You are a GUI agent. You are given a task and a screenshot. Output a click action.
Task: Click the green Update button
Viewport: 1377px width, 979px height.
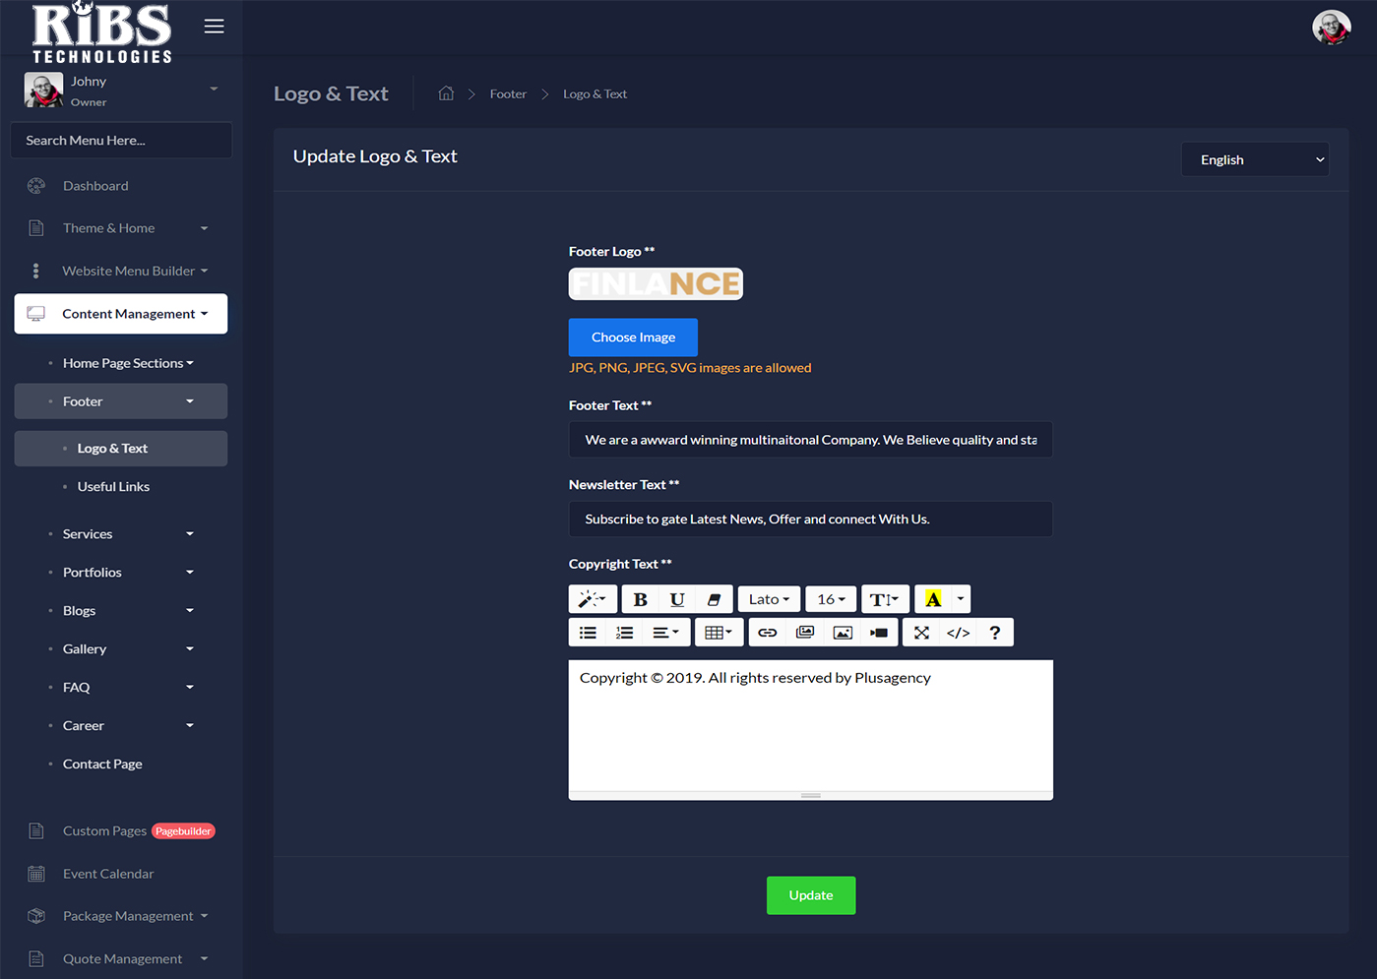[811, 895]
